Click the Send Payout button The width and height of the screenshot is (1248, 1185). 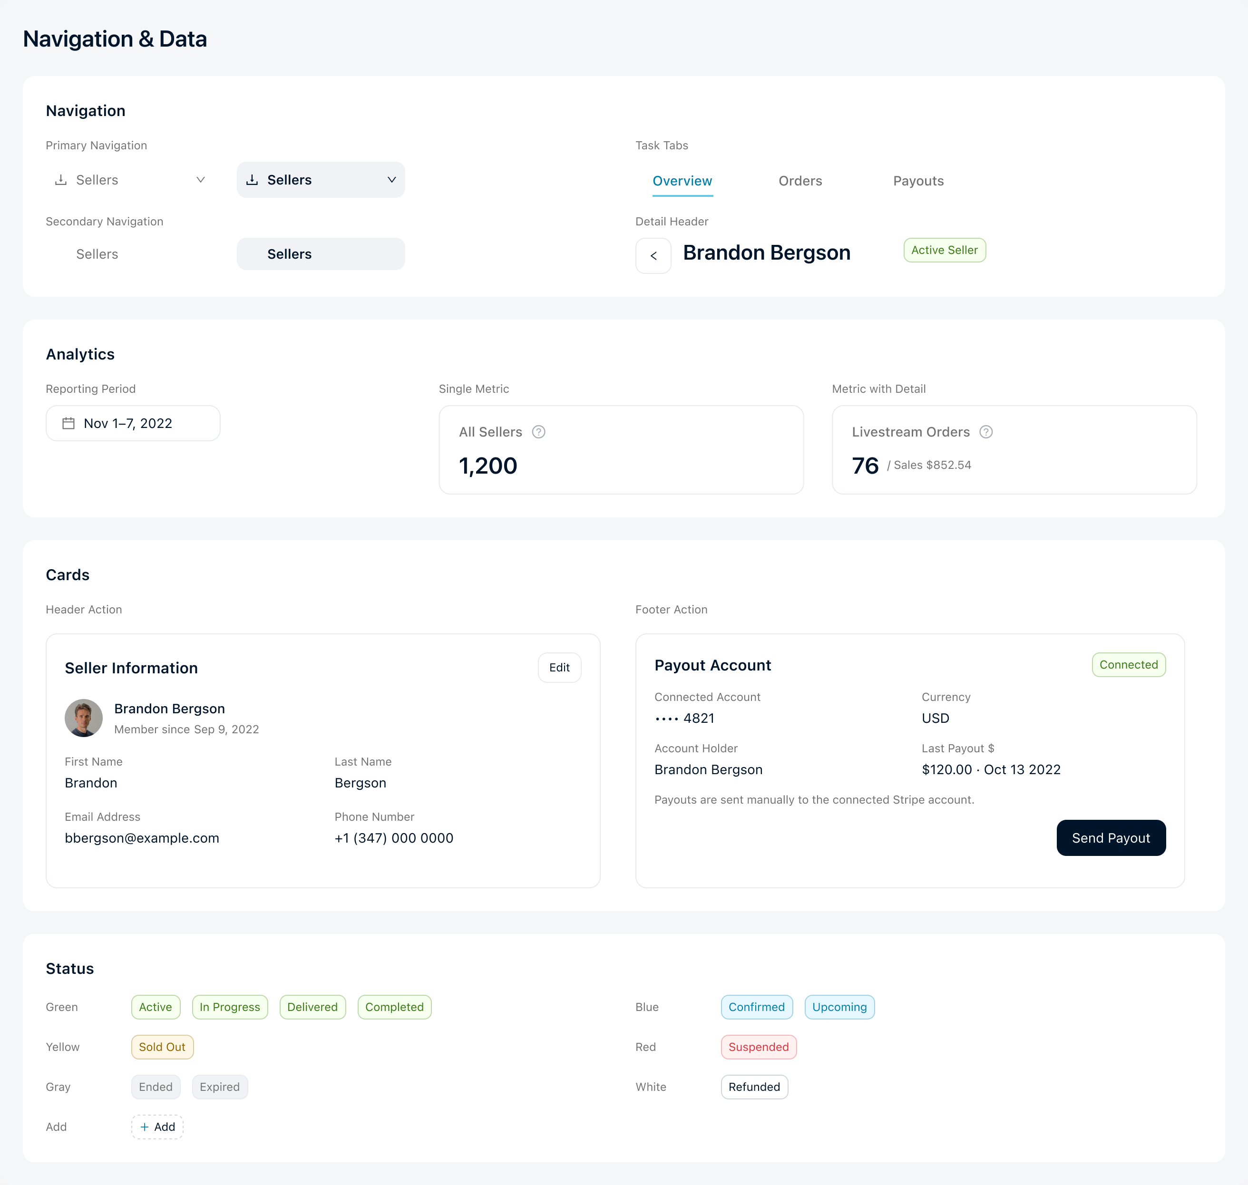point(1111,837)
